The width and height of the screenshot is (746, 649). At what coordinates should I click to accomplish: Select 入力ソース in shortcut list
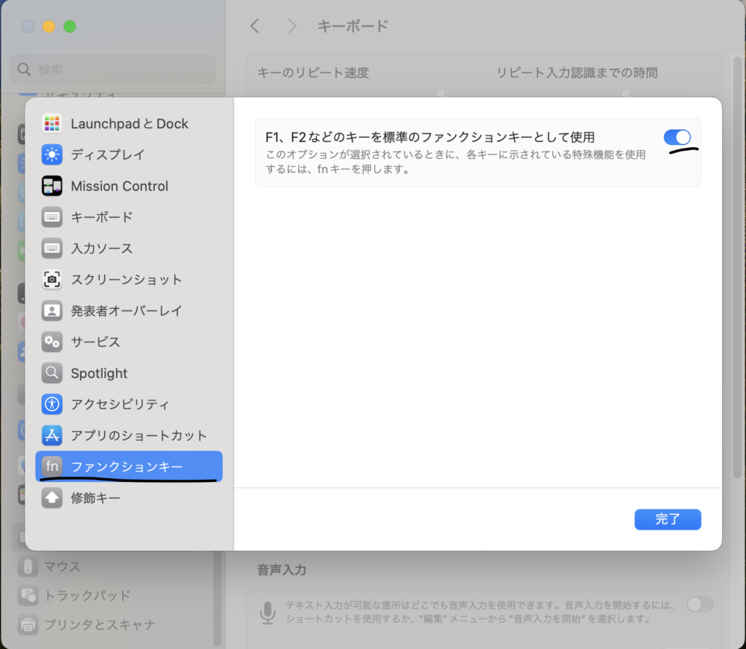(101, 248)
